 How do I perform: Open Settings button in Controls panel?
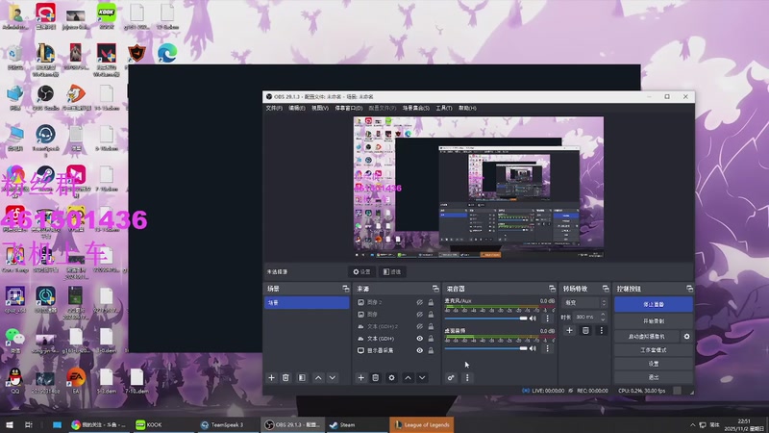point(654,364)
